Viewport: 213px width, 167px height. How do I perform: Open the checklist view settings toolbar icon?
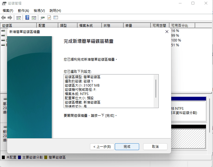pos(56,17)
